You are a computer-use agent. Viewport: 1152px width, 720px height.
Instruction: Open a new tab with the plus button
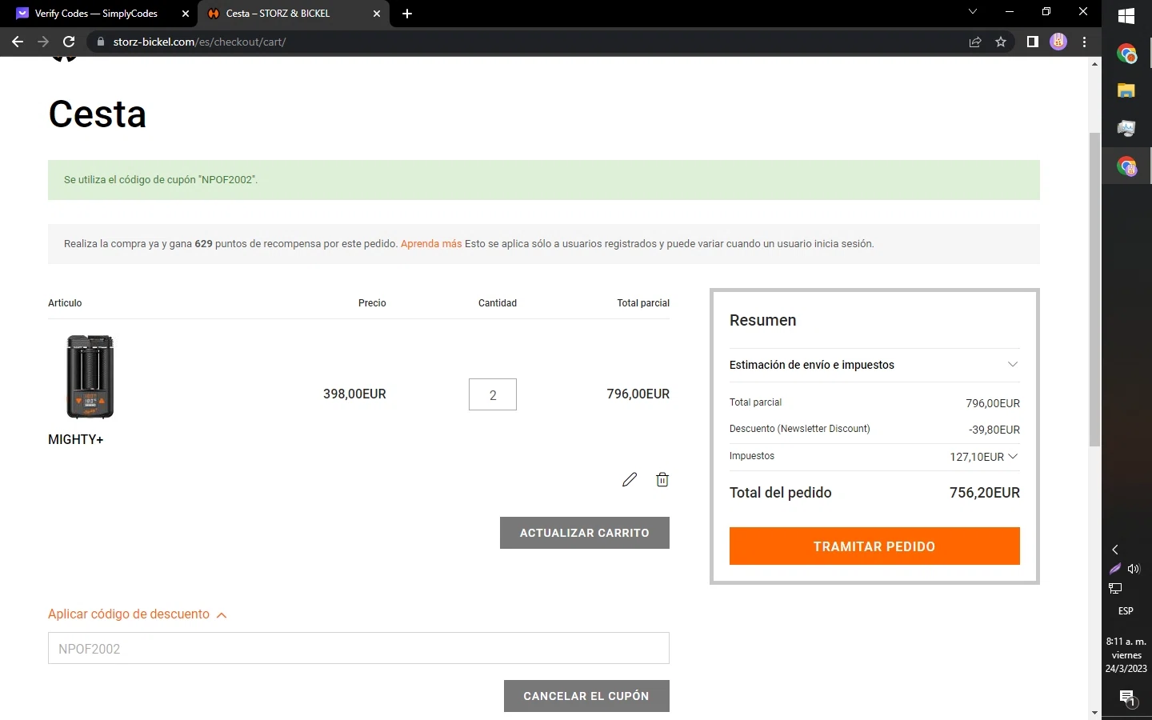(x=407, y=14)
